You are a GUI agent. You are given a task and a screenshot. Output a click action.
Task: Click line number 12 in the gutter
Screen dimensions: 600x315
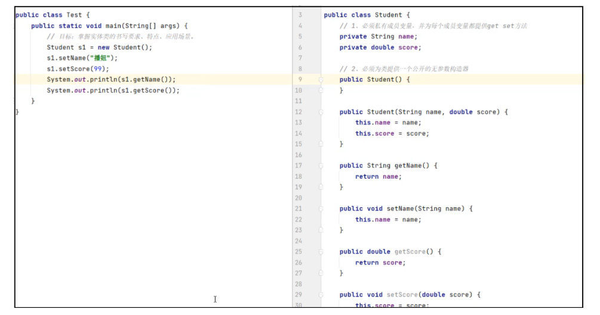[299, 112]
